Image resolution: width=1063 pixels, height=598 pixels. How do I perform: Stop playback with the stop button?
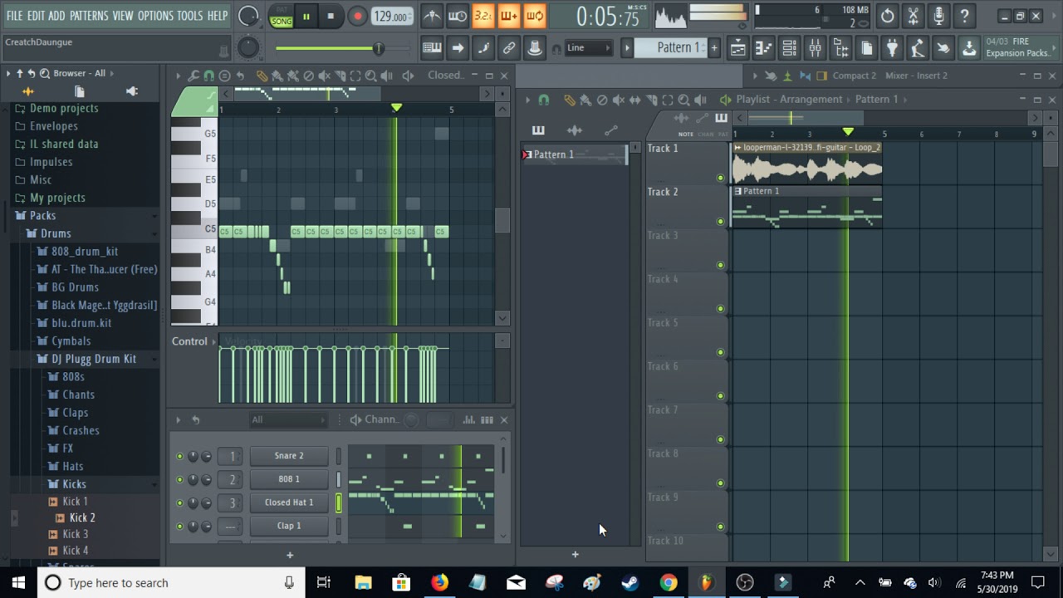(x=331, y=17)
